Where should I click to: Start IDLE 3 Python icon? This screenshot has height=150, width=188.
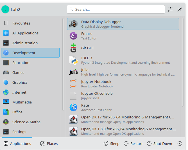[x=73, y=60]
